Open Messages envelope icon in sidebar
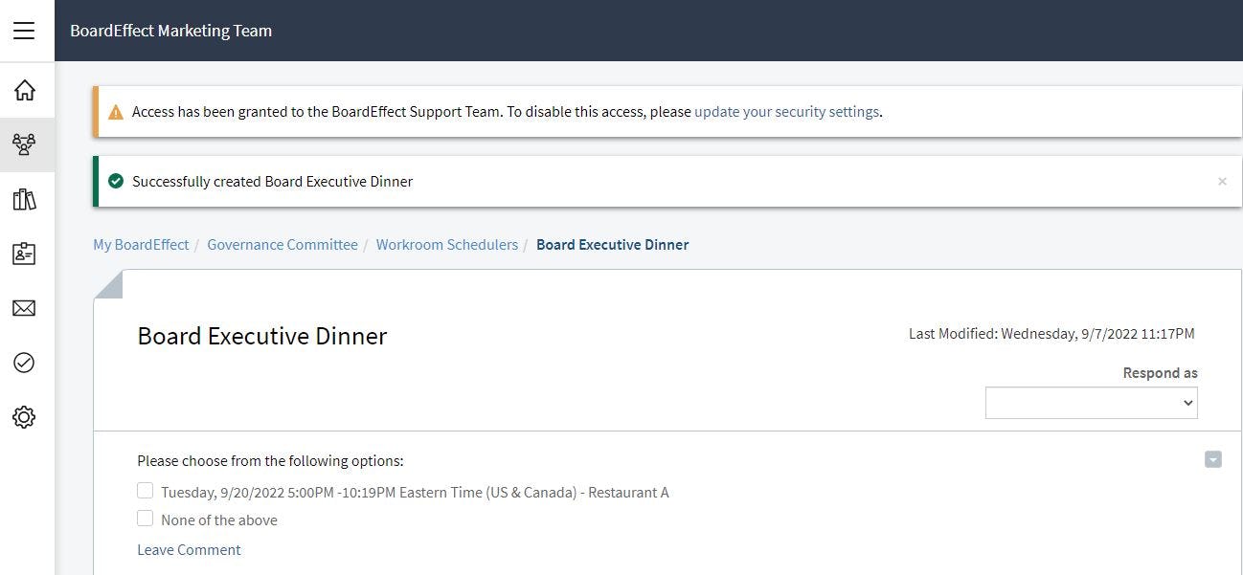Screen dimensions: 1243x575 point(25,308)
